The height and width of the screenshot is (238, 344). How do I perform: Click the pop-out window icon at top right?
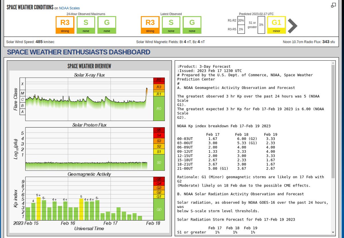click(333, 5)
